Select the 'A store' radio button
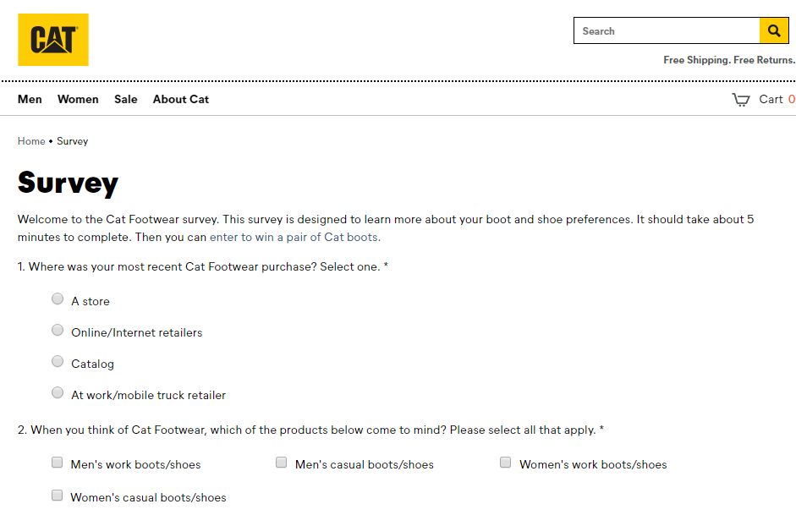This screenshot has height=515, width=796. pos(58,299)
